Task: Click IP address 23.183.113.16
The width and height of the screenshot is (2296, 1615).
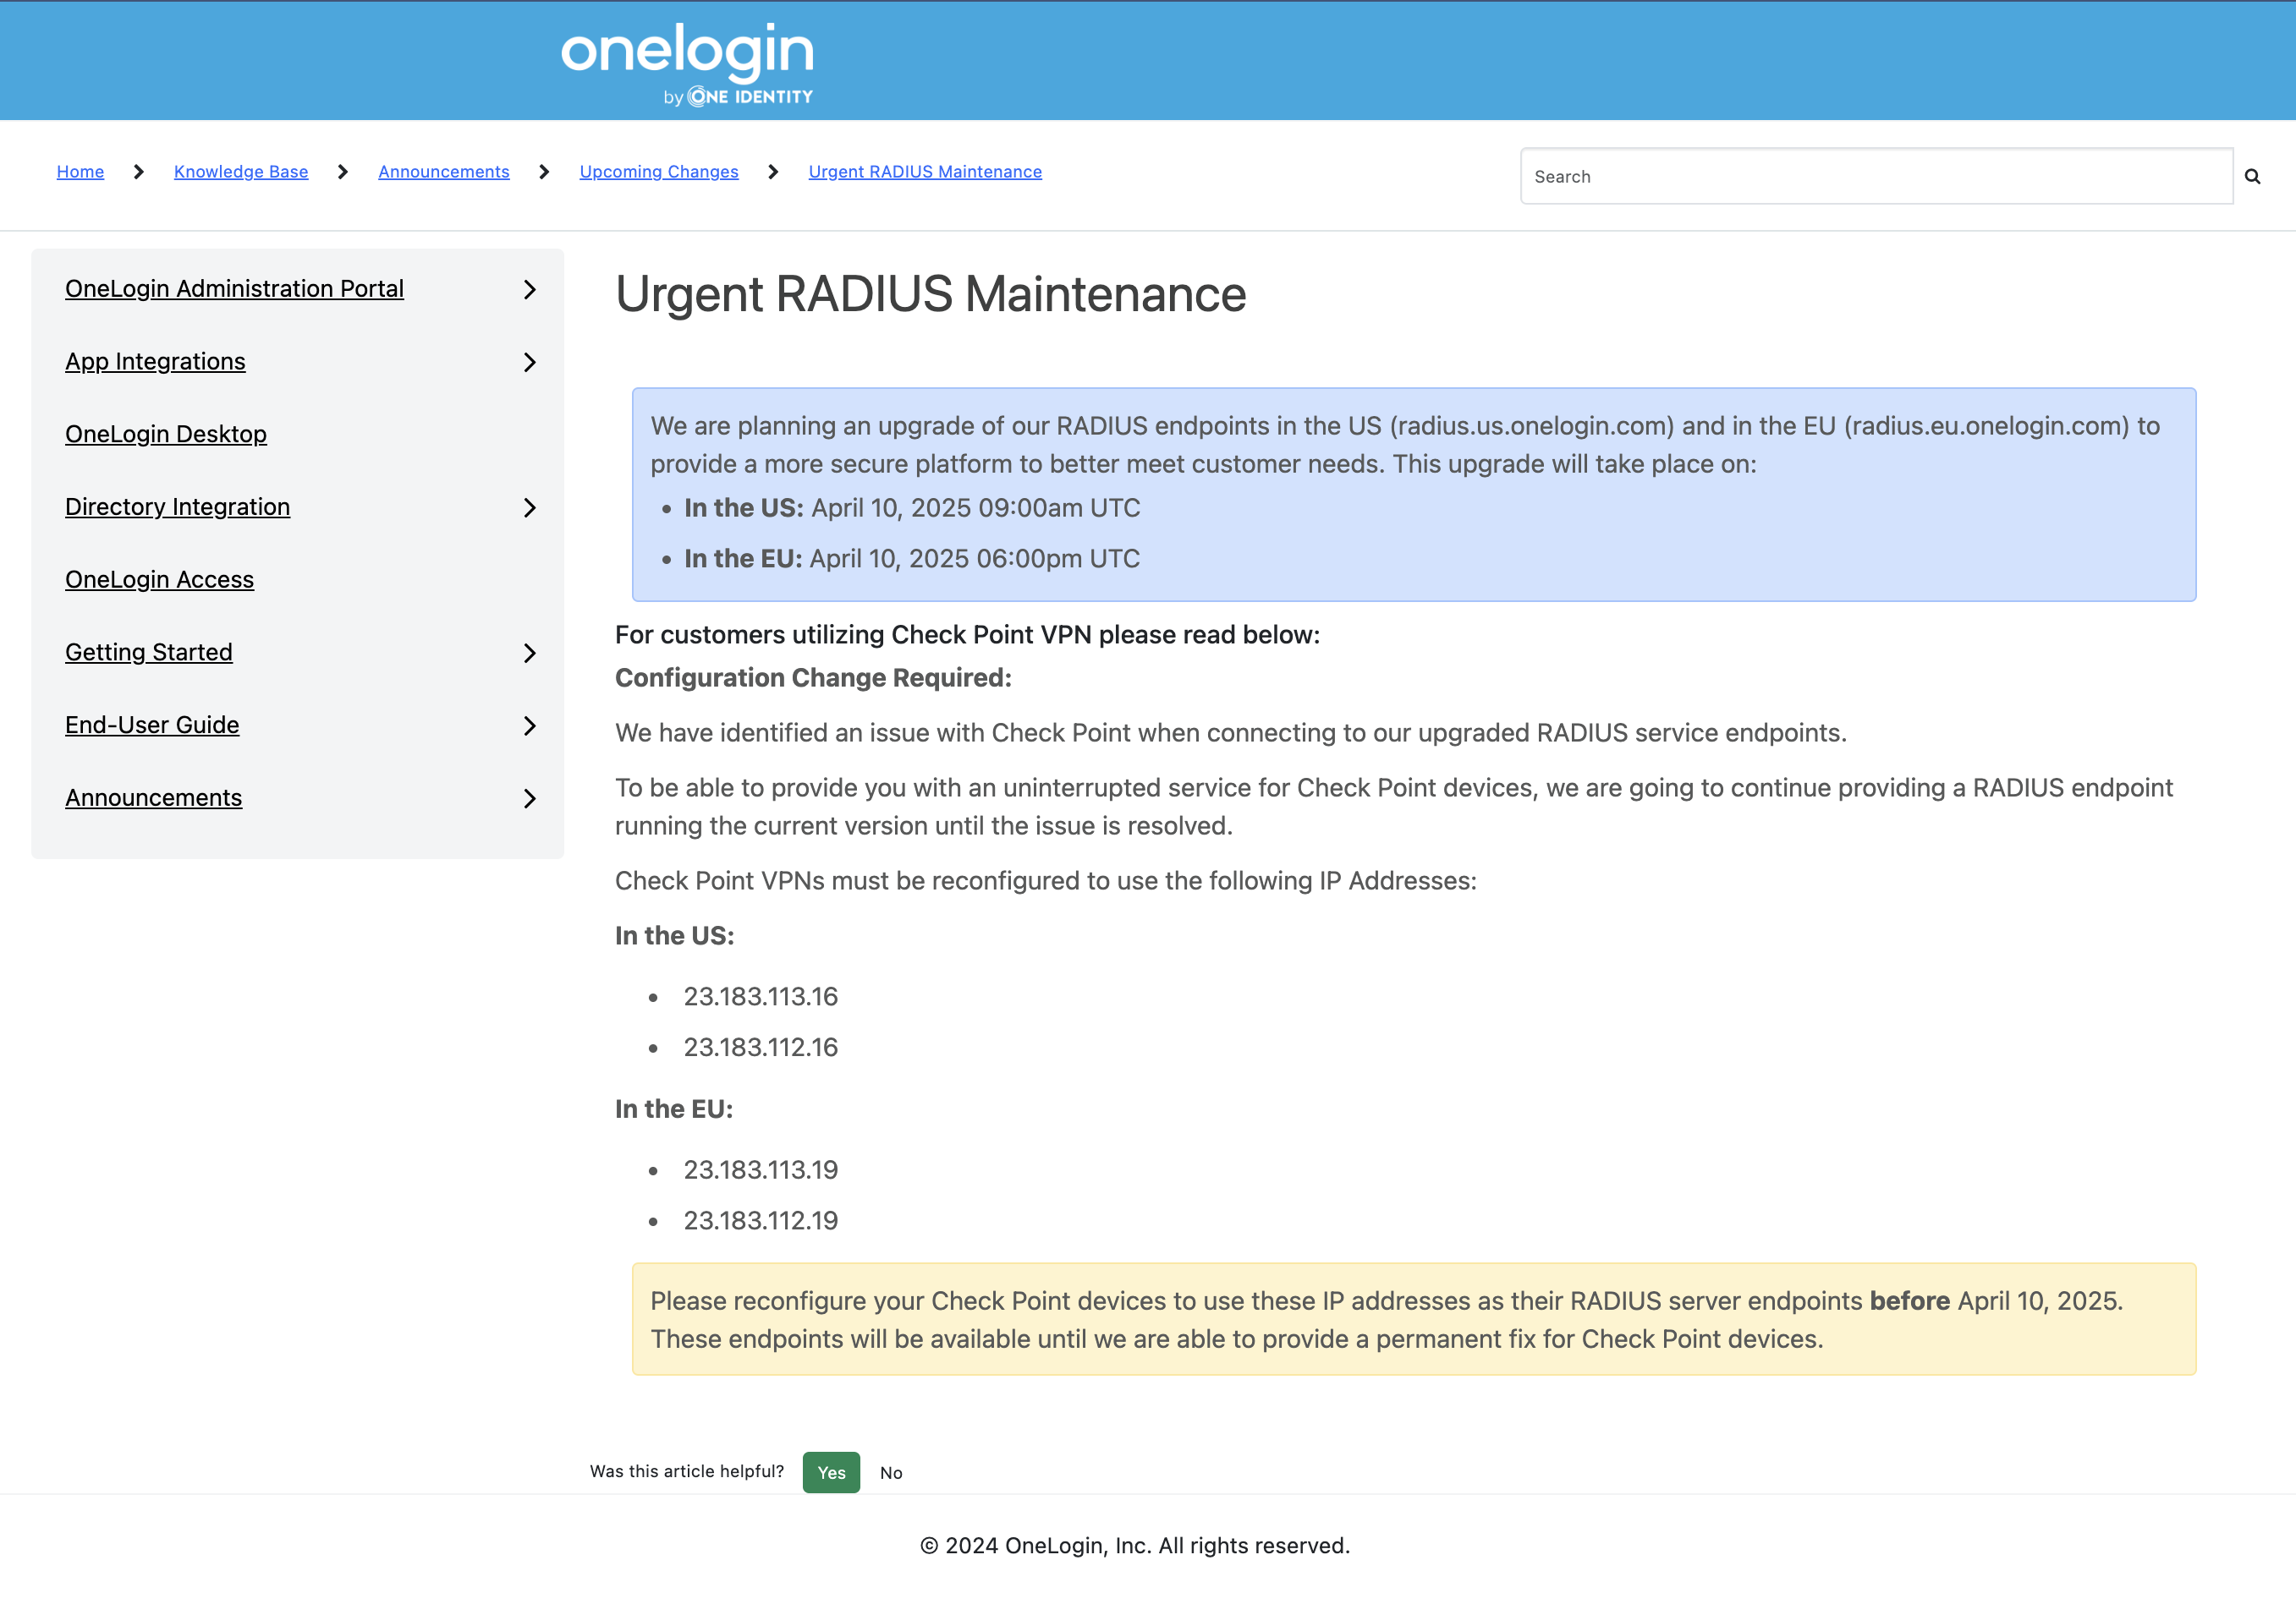Action: (761, 996)
